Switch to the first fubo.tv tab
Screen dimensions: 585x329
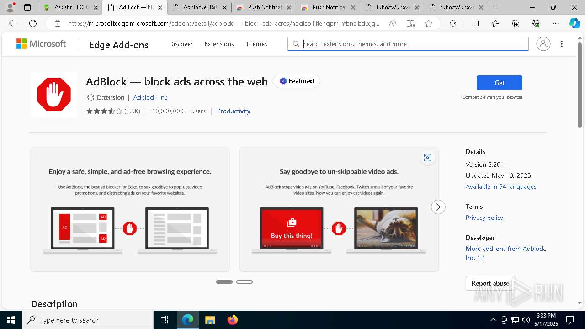[x=392, y=7]
